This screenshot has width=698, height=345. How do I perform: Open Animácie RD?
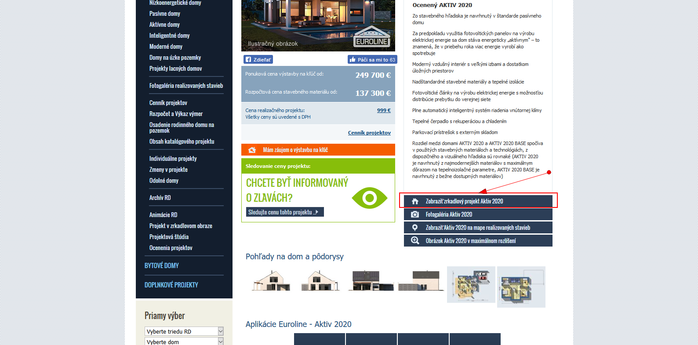pos(164,215)
